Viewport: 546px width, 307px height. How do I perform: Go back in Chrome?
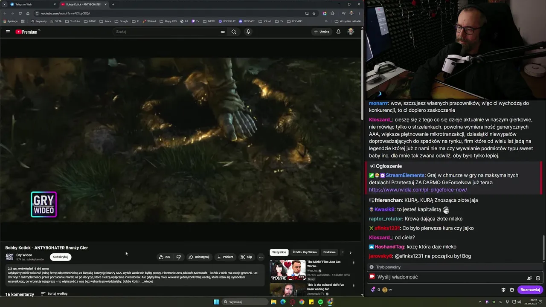click(5, 13)
